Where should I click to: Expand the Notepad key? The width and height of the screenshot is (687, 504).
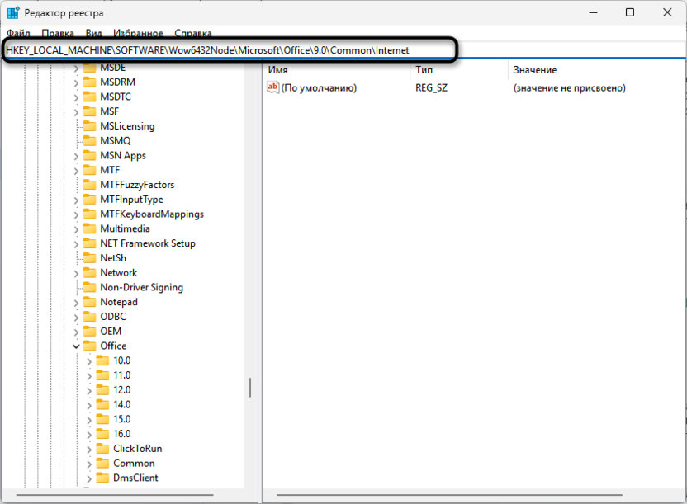click(76, 303)
